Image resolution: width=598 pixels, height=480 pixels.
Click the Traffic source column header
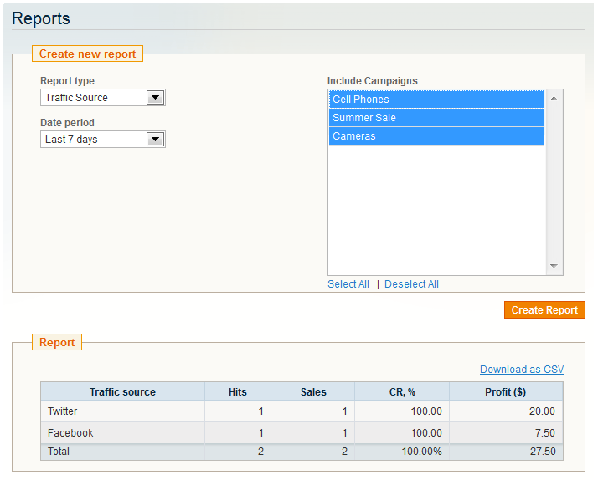122,392
